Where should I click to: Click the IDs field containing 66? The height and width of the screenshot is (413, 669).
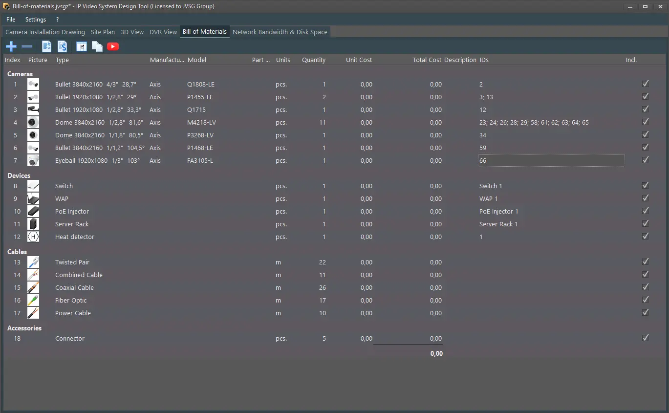551,161
